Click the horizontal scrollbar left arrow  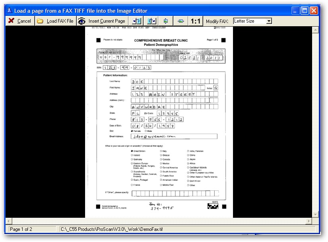pos(8,221)
